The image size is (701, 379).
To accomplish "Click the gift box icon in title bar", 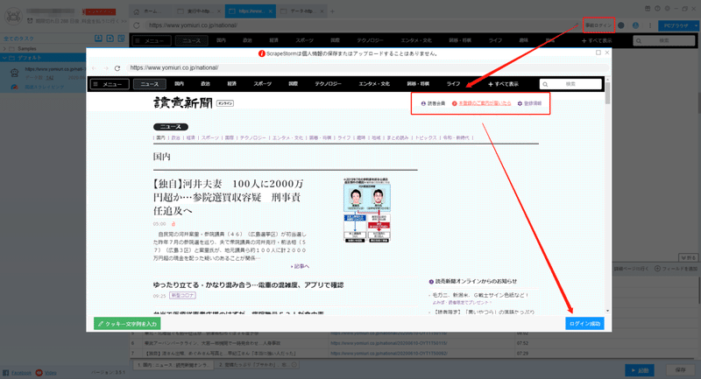I will pyautogui.click(x=648, y=9).
